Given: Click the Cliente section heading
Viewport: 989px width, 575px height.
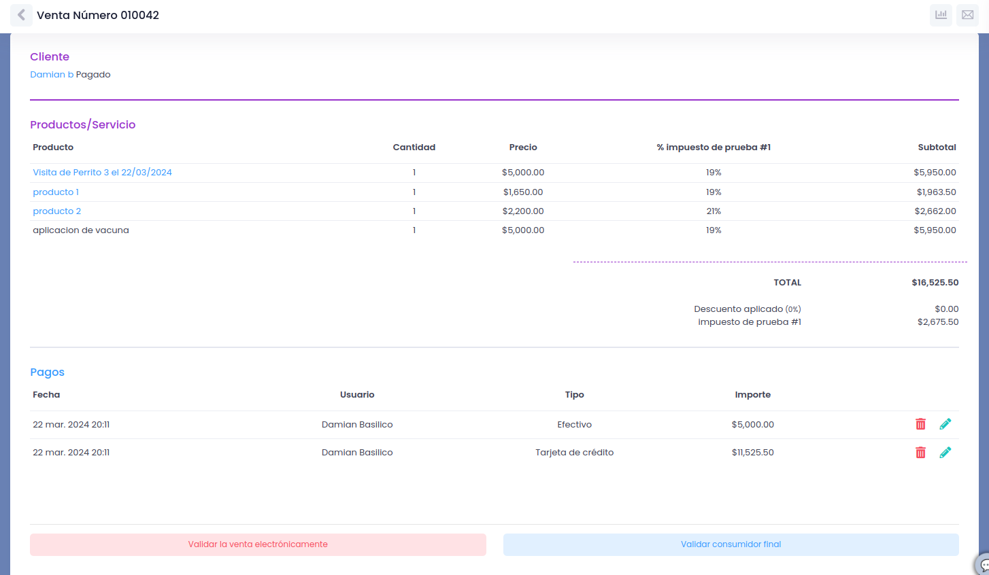Looking at the screenshot, I should pos(50,57).
